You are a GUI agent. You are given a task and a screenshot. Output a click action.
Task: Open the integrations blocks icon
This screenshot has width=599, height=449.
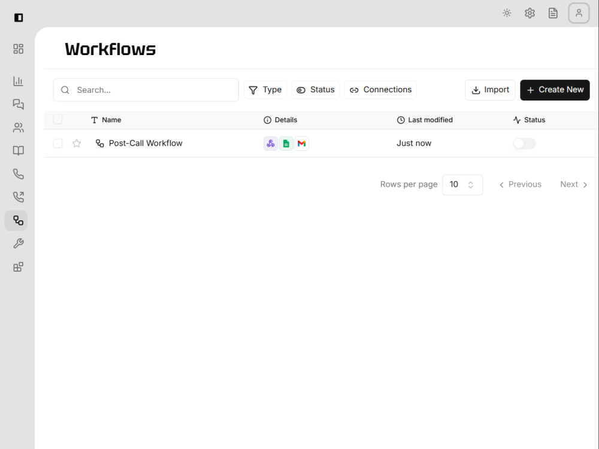click(x=19, y=267)
